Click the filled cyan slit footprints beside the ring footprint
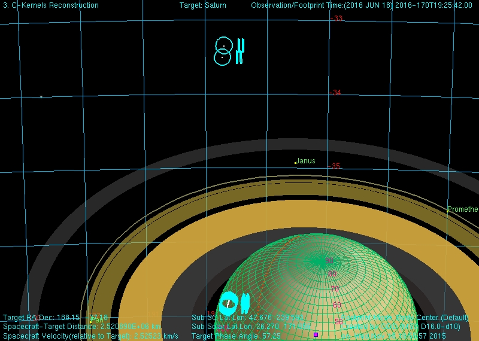 pyautogui.click(x=245, y=303)
